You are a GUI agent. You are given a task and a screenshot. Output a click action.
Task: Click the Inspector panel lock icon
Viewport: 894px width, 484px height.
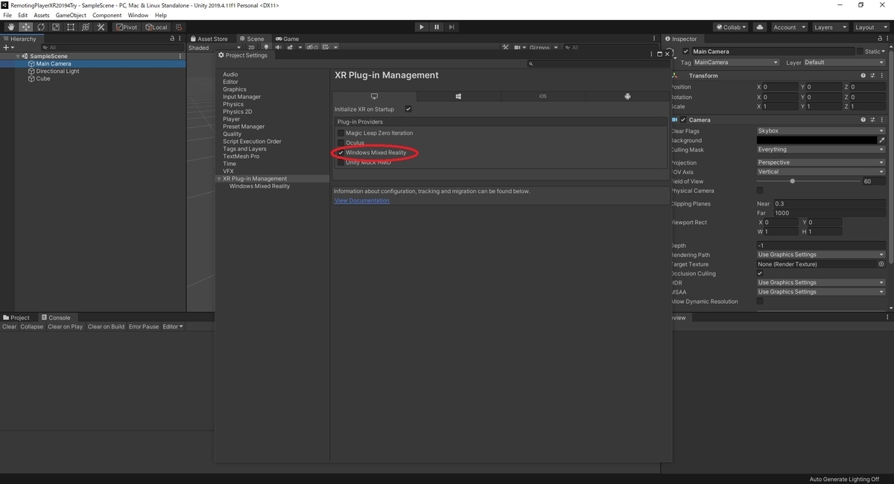pyautogui.click(x=879, y=39)
